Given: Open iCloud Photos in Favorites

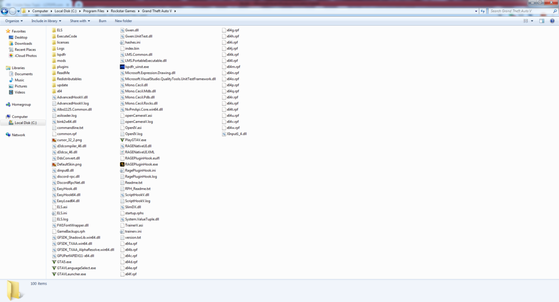Looking at the screenshot, I should pyautogui.click(x=26, y=56).
